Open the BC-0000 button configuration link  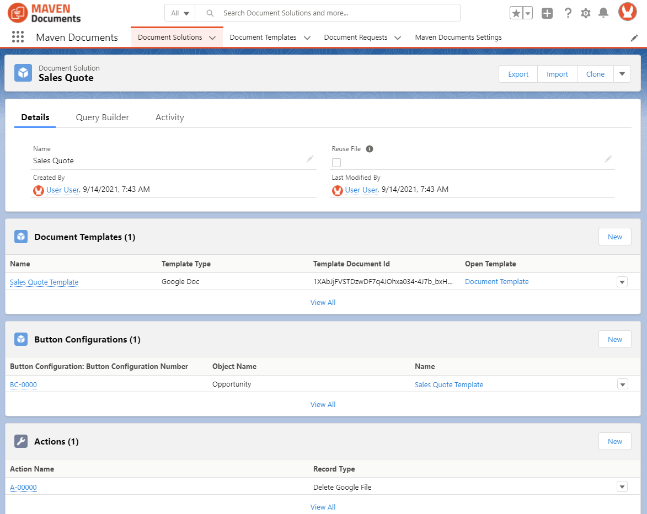[23, 384]
